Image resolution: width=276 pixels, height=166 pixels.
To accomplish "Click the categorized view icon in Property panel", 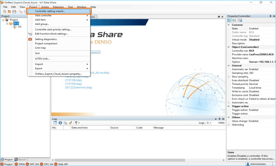I will 230,20.
